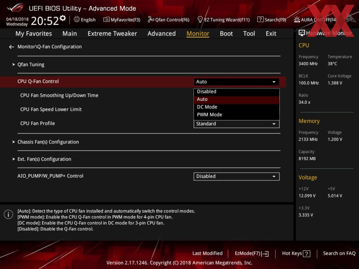Screen dimensions: 359x269
Task: Choose Auto in the Q-Fan dropdown list
Action: click(237, 99)
